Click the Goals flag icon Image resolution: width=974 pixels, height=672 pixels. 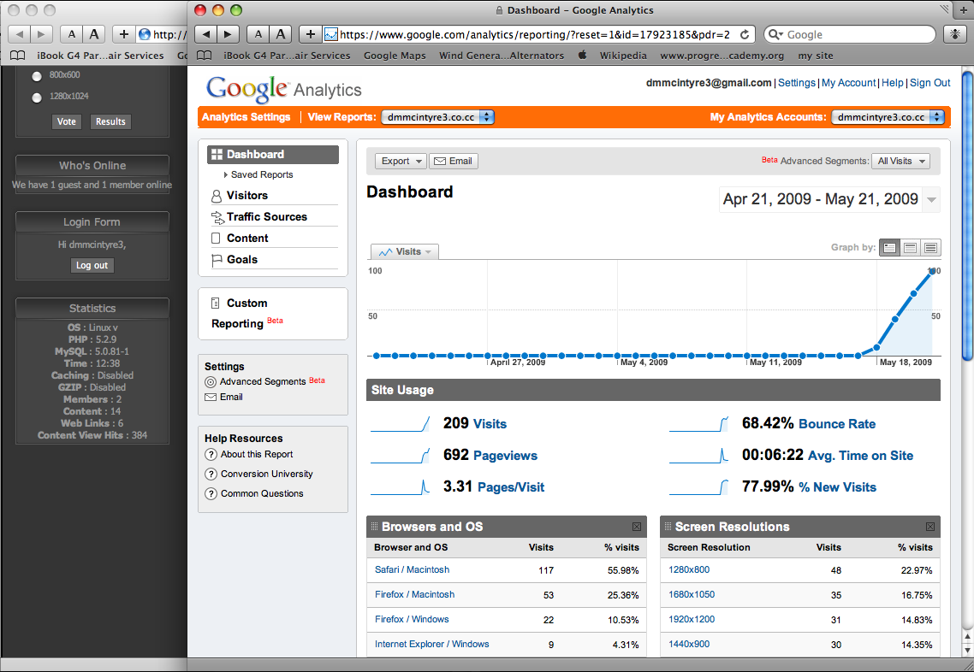click(x=217, y=260)
